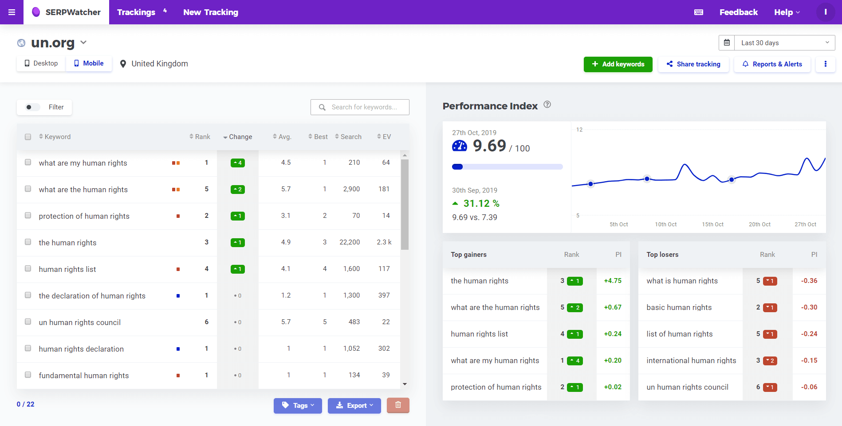Open the Help dropdown menu
The height and width of the screenshot is (426, 842).
point(787,12)
